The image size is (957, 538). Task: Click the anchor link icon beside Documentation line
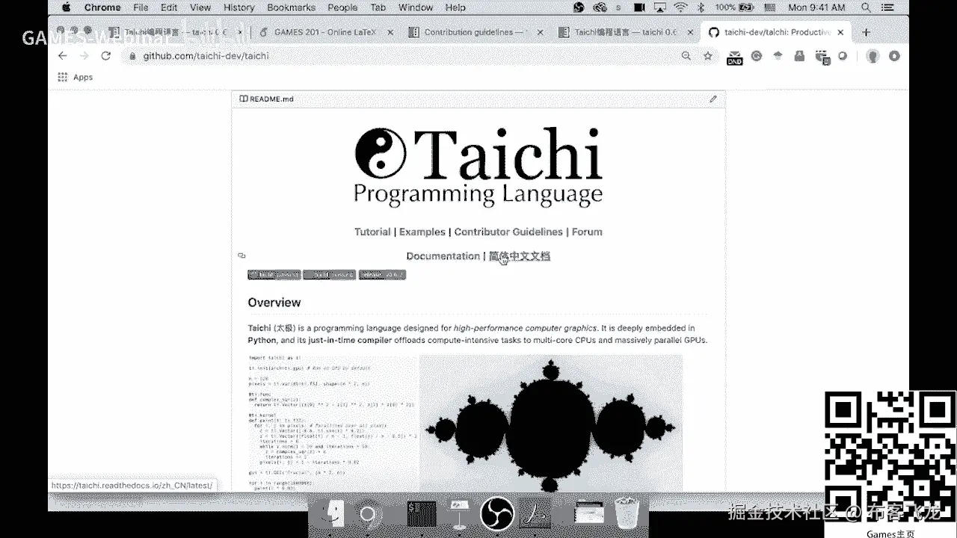(x=241, y=256)
